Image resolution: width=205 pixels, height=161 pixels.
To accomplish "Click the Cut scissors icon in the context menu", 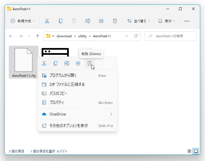I will click(44, 63).
